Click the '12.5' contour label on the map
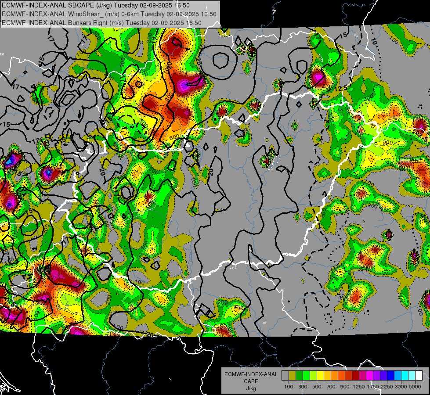This screenshot has width=430, height=395. tap(341, 89)
